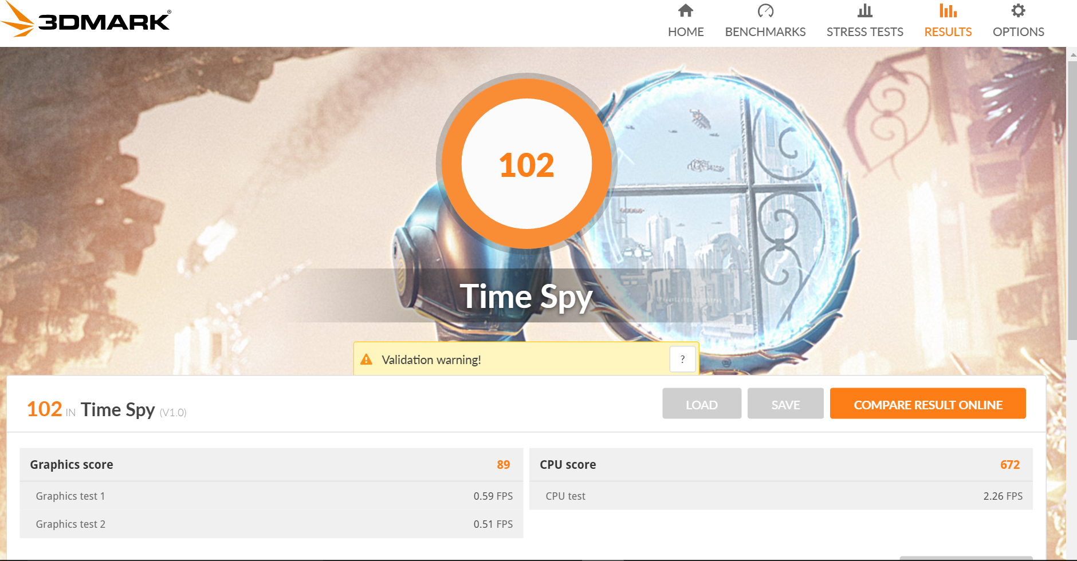Click the validation warning help question button
1077x561 pixels.
(x=682, y=359)
